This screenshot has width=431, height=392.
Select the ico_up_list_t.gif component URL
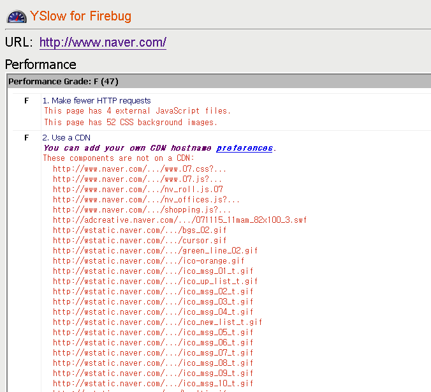(156, 282)
